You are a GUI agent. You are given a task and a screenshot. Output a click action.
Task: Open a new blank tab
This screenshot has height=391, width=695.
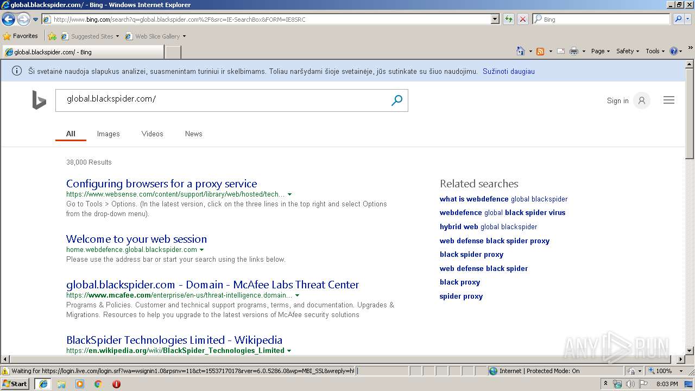point(173,52)
